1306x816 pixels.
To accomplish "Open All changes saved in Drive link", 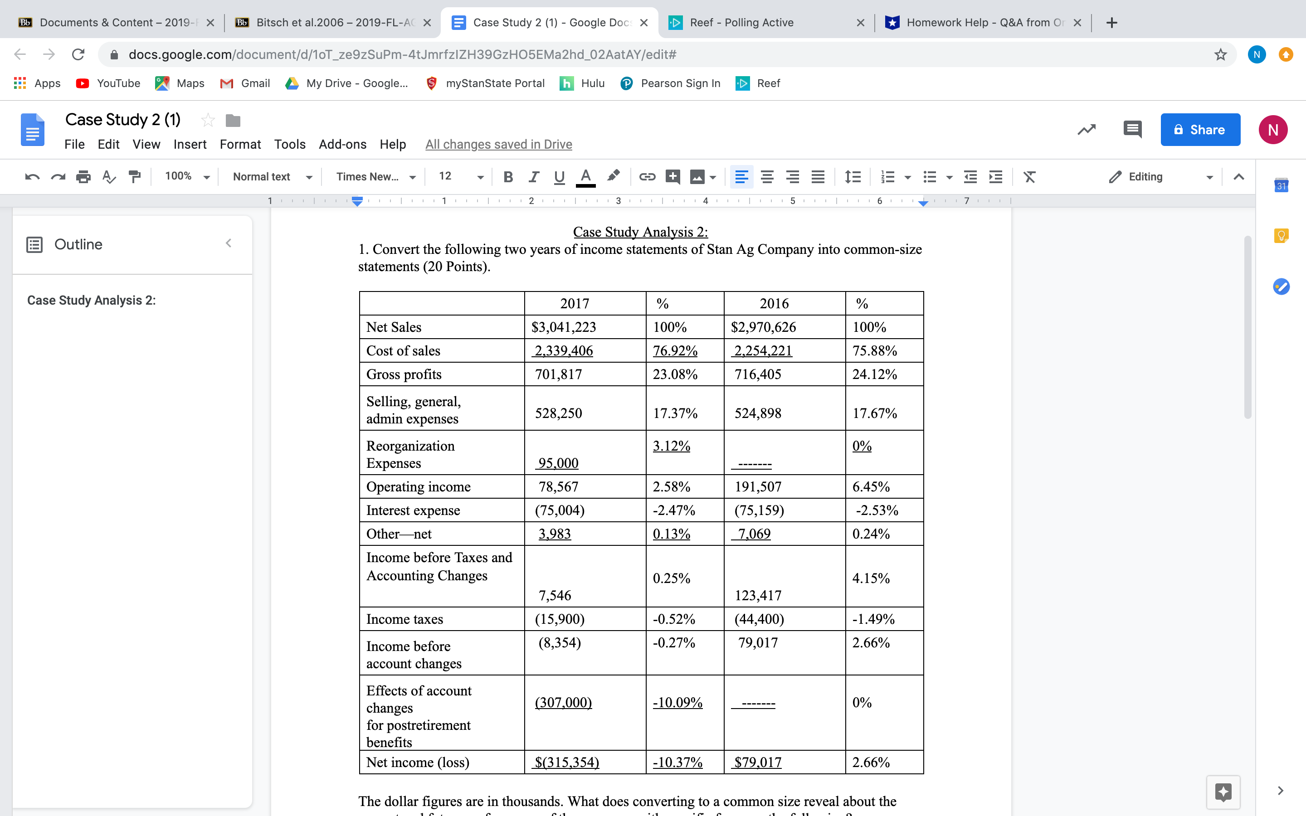I will (x=497, y=144).
